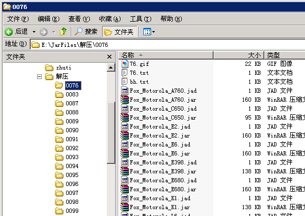Open the Back history dropdown arrow
This screenshot has height=216, width=305.
click(34, 32)
